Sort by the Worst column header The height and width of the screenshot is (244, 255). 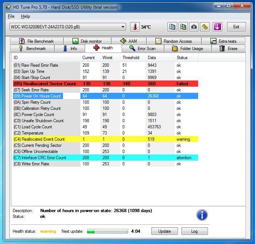110,58
